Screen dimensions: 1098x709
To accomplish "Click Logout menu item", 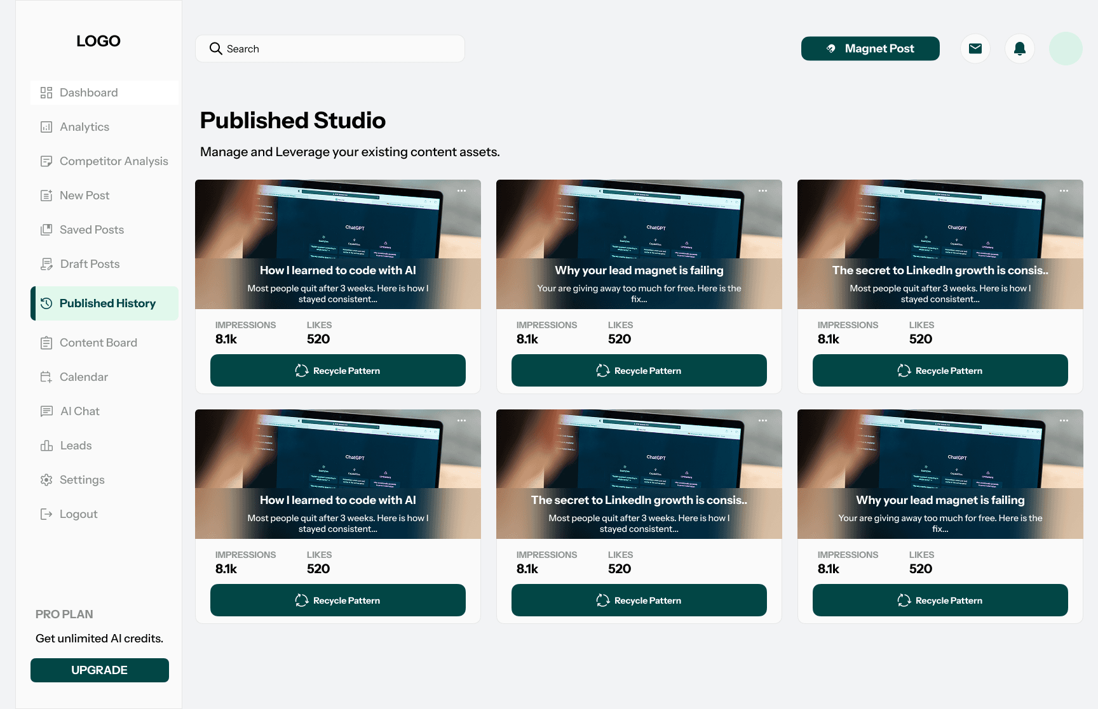I will click(x=104, y=514).
